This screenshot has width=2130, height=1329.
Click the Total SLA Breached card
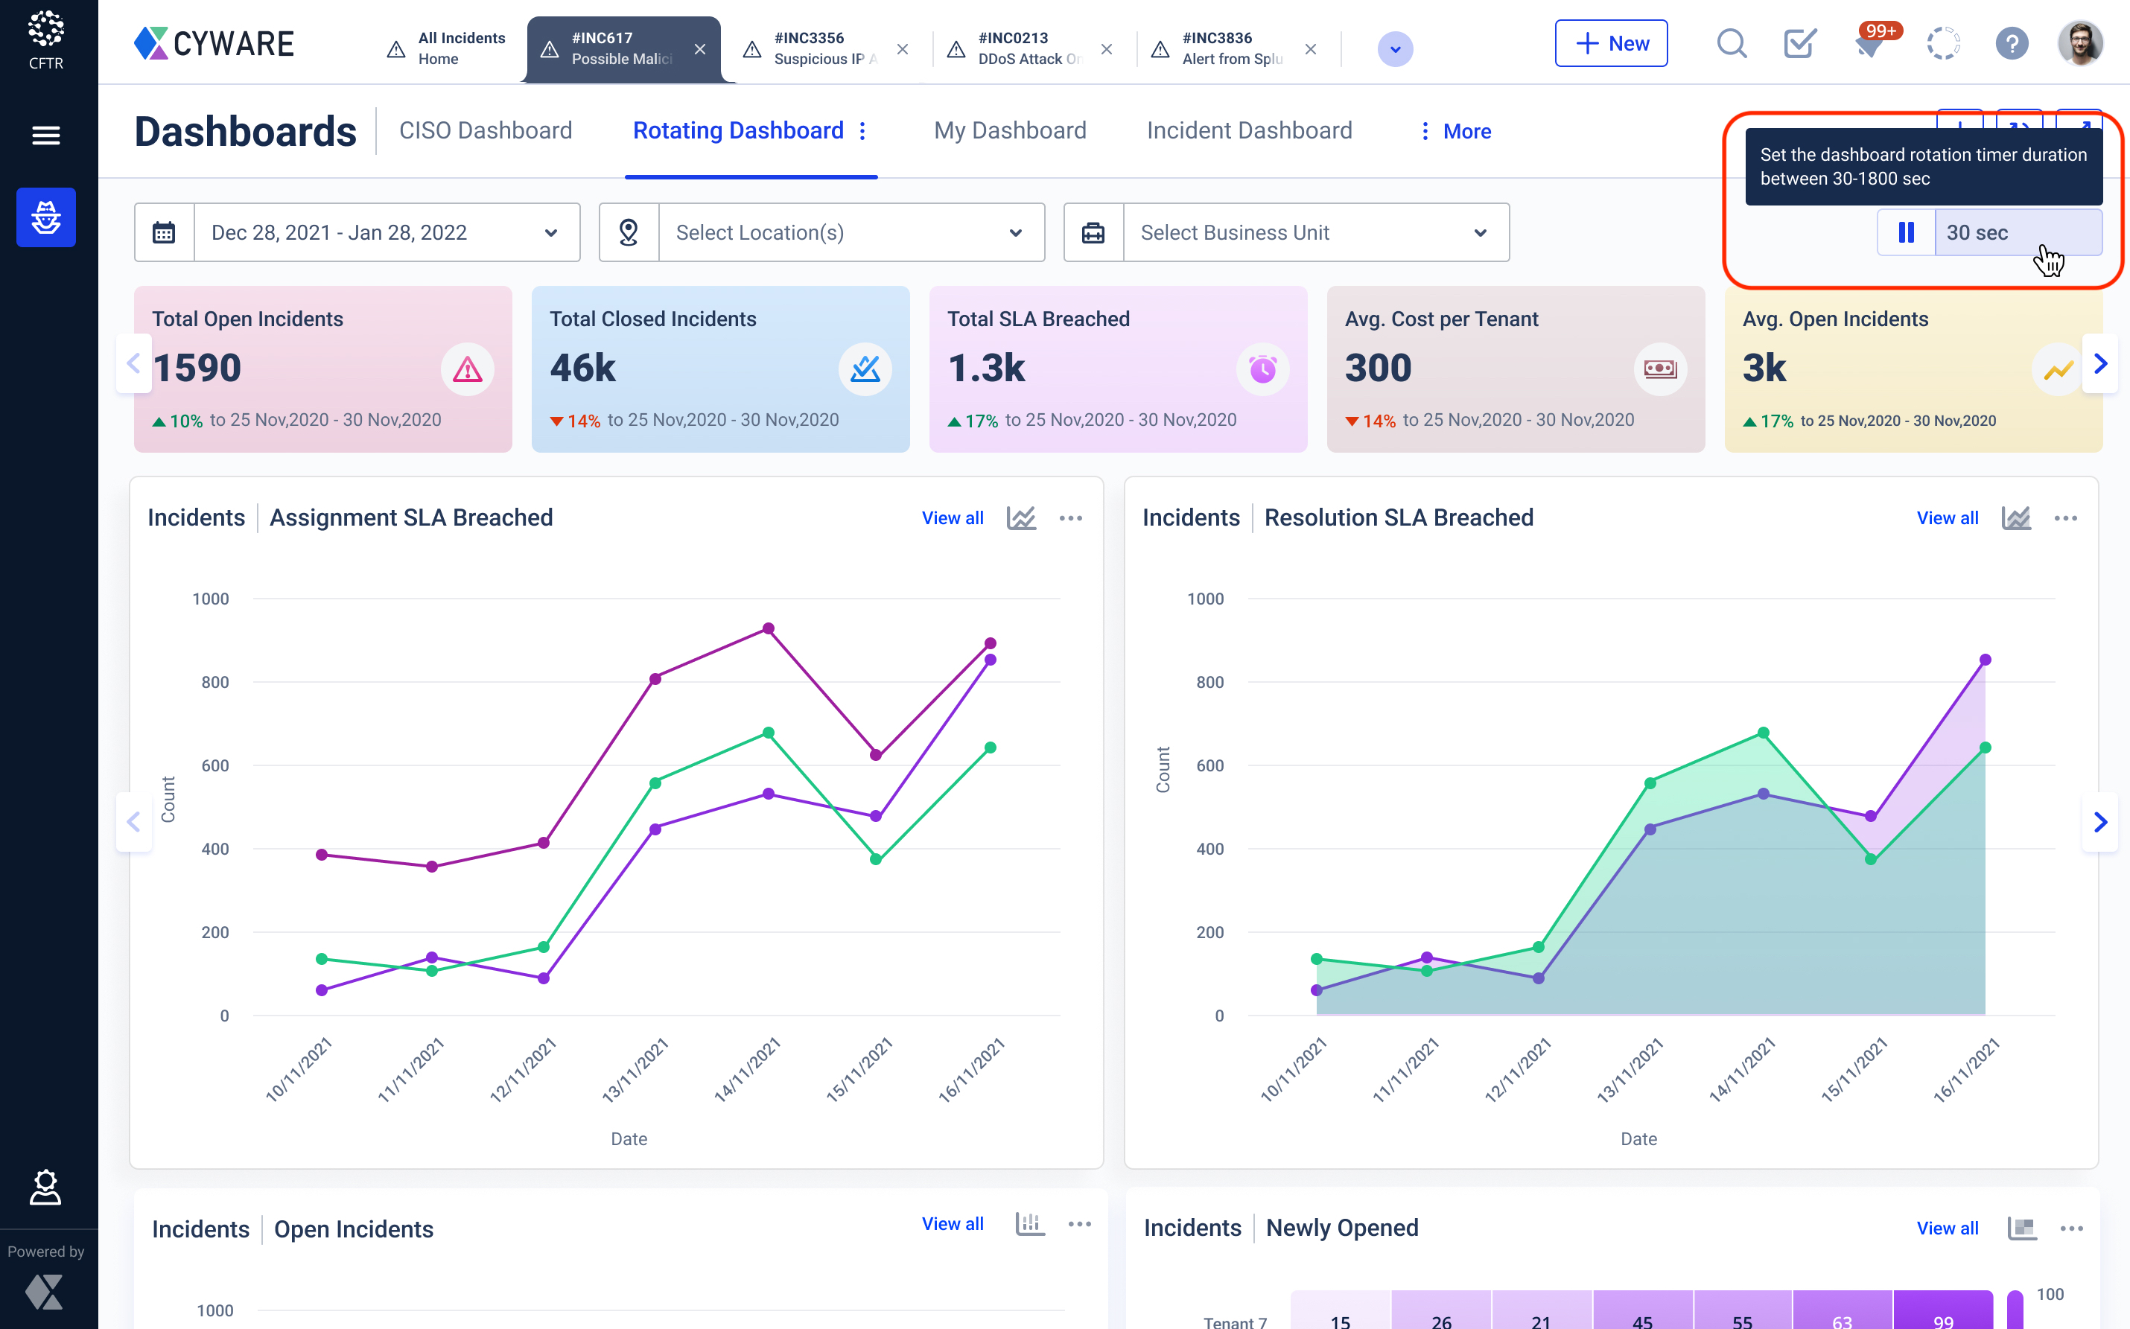[1117, 369]
